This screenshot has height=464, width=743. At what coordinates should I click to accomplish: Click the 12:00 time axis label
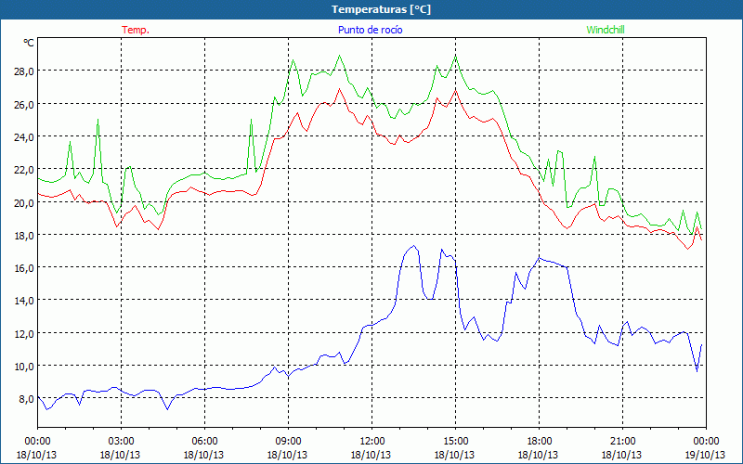(x=372, y=441)
